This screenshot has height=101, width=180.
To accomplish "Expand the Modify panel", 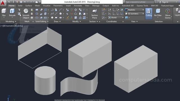I will pos(76,21).
